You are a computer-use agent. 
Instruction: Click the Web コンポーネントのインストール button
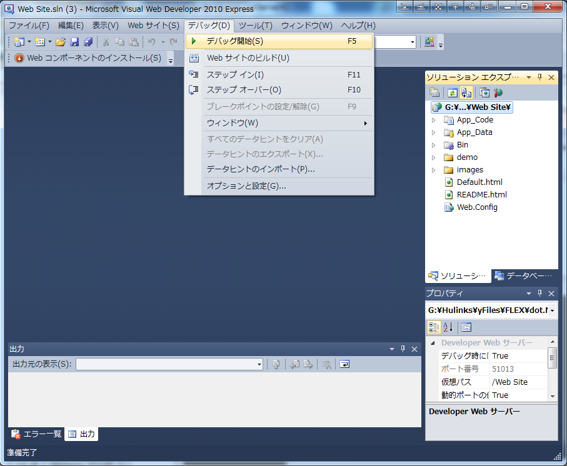pyautogui.click(x=88, y=58)
